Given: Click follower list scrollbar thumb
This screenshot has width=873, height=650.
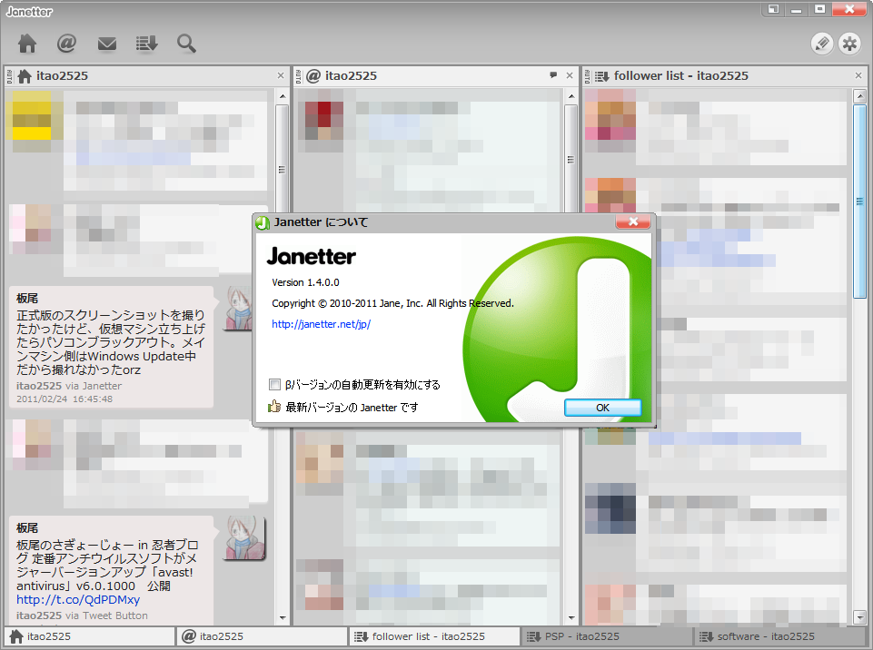Looking at the screenshot, I should tap(859, 201).
